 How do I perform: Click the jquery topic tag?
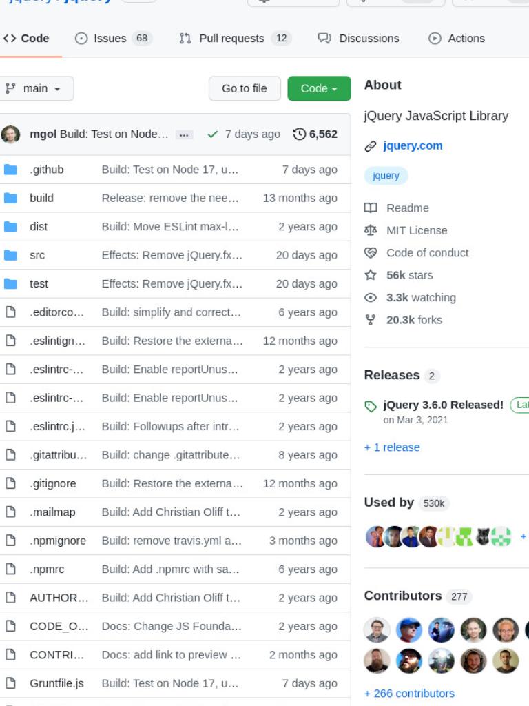(386, 176)
